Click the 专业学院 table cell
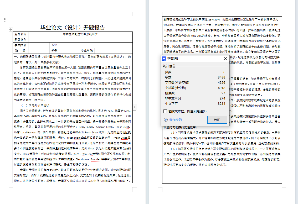The height and width of the screenshot is (204, 298). click(x=87, y=51)
